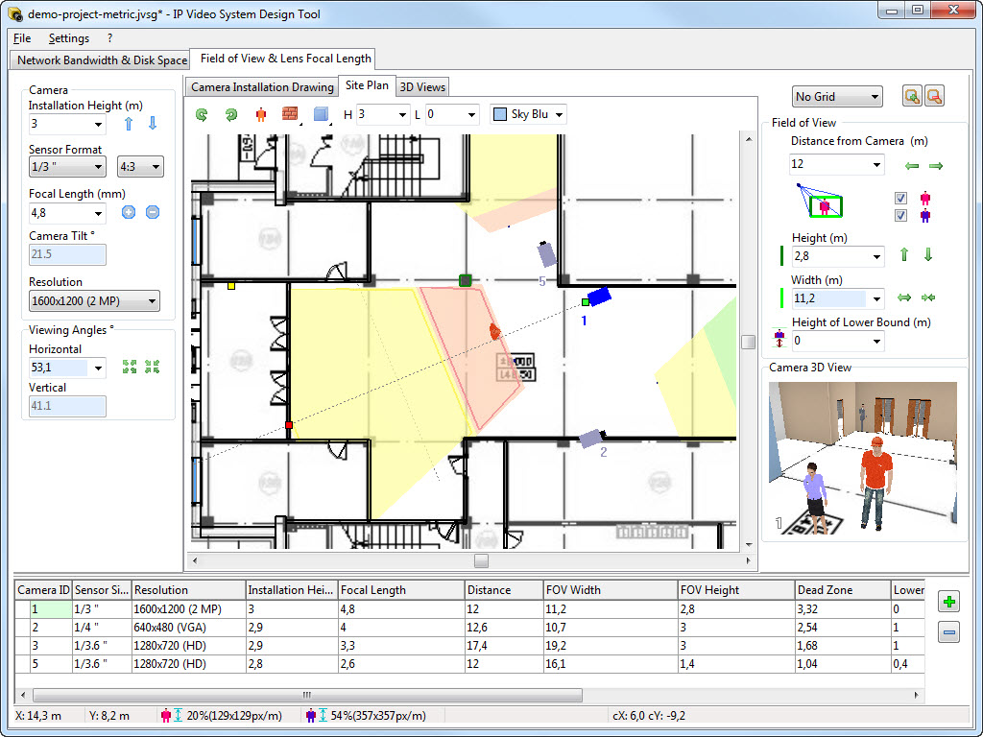Remove camera with the minus button

coord(948,632)
